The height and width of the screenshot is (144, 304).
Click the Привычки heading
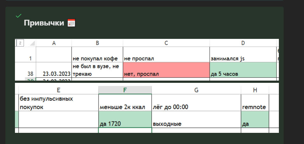(44, 23)
